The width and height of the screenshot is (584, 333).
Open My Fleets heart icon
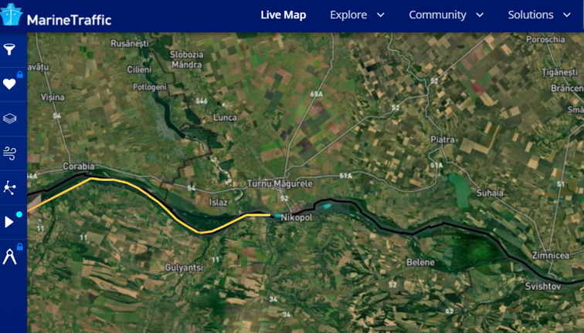click(x=9, y=84)
